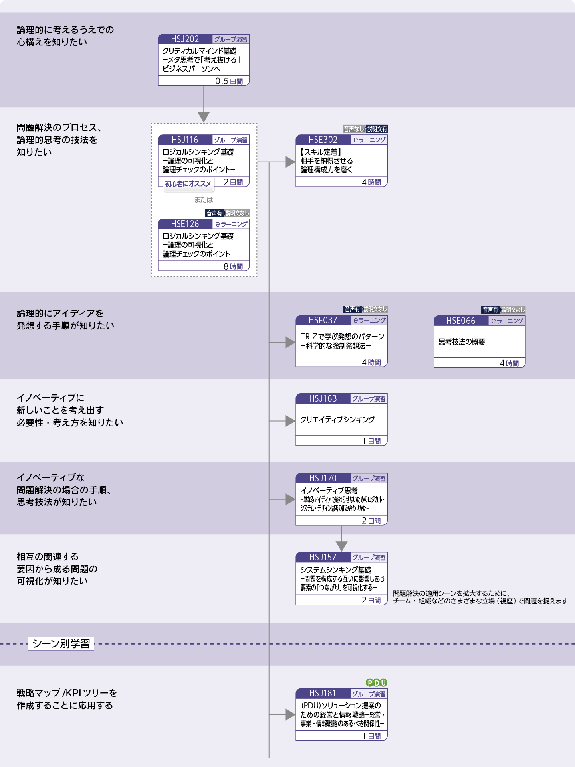
Task: Click eラーニング tag on HSE302 card
Action: 369,140
